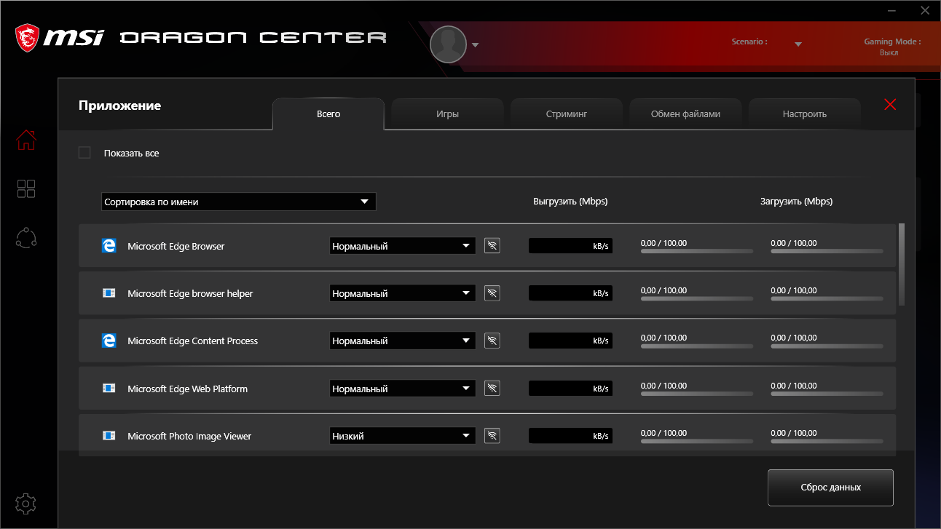
Task: Change priority for Microsoft Edge Web Platform
Action: 402,389
